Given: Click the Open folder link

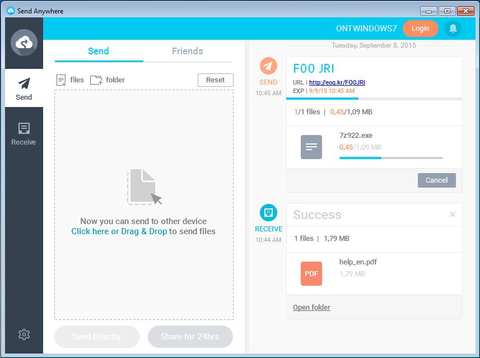Looking at the screenshot, I should (x=311, y=307).
